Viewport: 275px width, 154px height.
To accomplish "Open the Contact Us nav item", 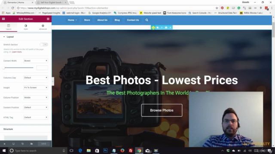I will tap(133, 20).
